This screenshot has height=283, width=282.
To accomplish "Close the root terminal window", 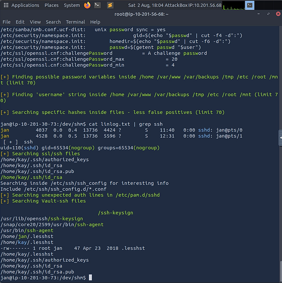I will (278, 14).
